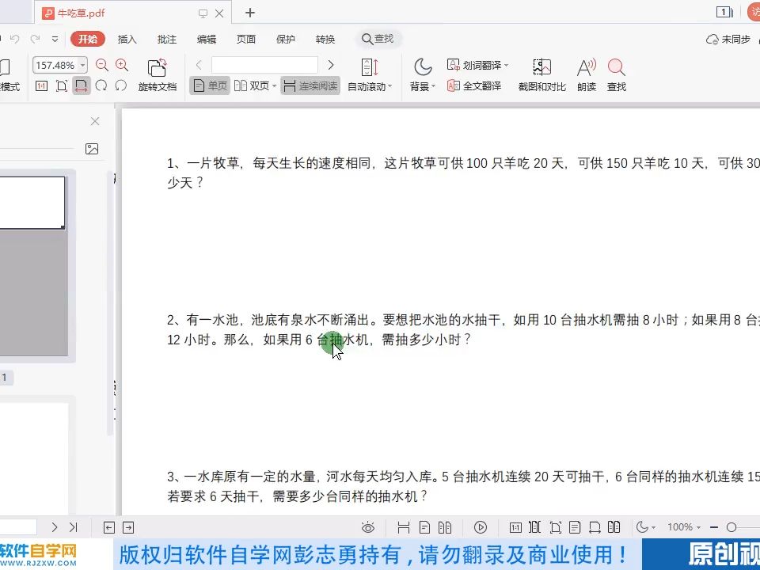Open the 双页 two-page view dropdown
This screenshot has height=570, width=760.
[x=256, y=85]
